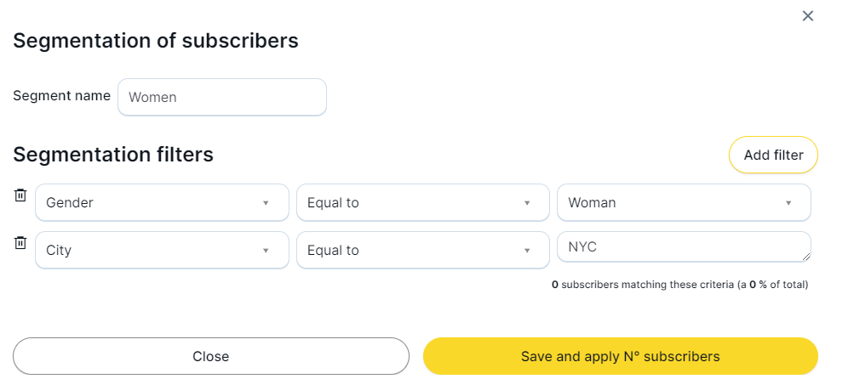Click the Segmentation filters heading
Screen dimensions: 848x379
click(x=113, y=155)
